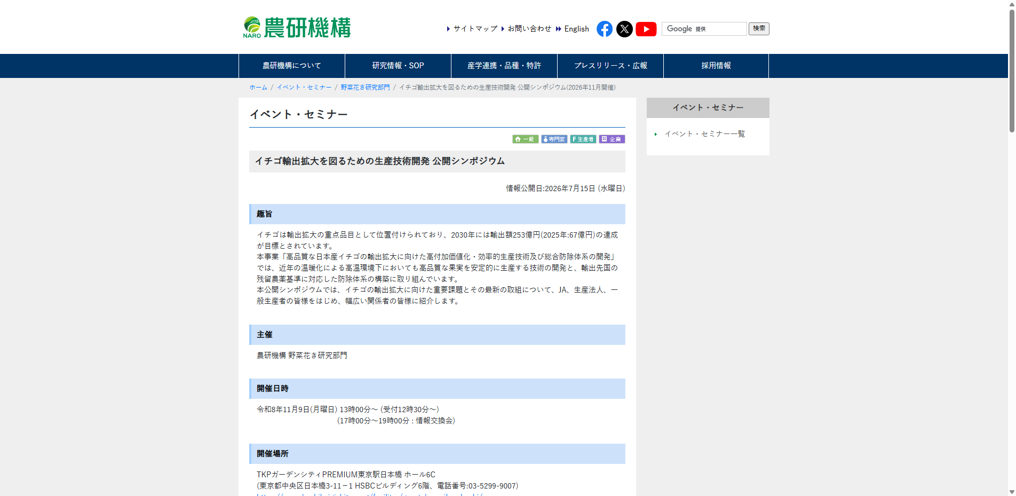The image size is (1016, 496).
Task: Click the 企業 audience tag icon
Action: pyautogui.click(x=612, y=139)
